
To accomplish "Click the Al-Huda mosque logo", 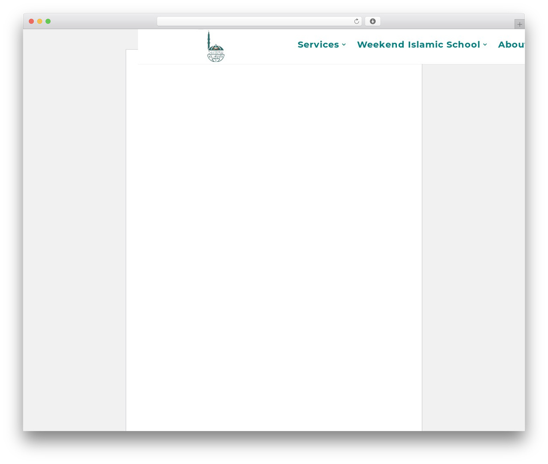I will coord(216,47).
